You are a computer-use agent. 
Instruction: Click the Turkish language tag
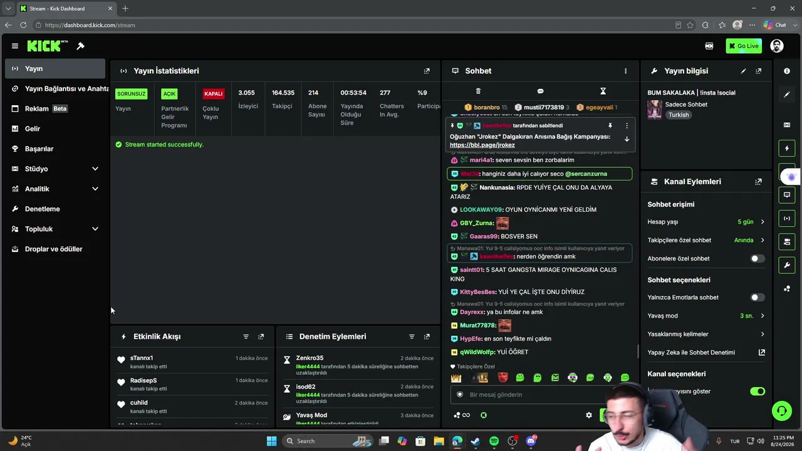[679, 115]
